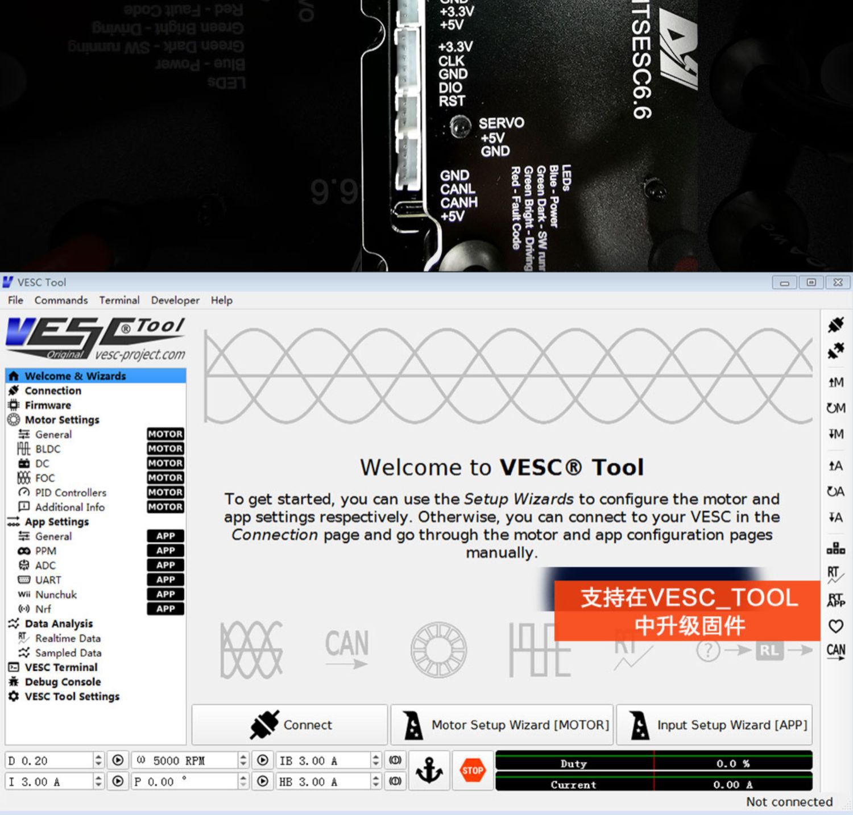Open PPM app settings page
This screenshot has width=853, height=815.
96,551
